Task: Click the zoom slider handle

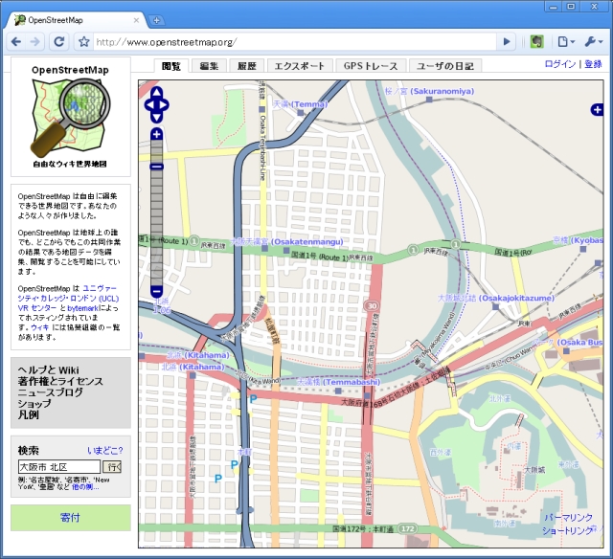Action: click(x=156, y=167)
